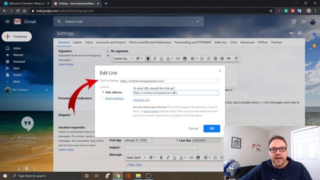
Task: Indent less in signature toolbar
Action: (x=215, y=58)
